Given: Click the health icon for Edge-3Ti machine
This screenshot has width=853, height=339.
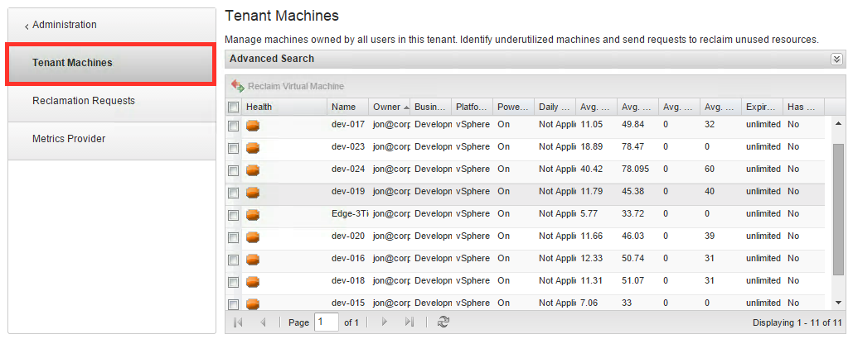Looking at the screenshot, I should pyautogui.click(x=252, y=215).
